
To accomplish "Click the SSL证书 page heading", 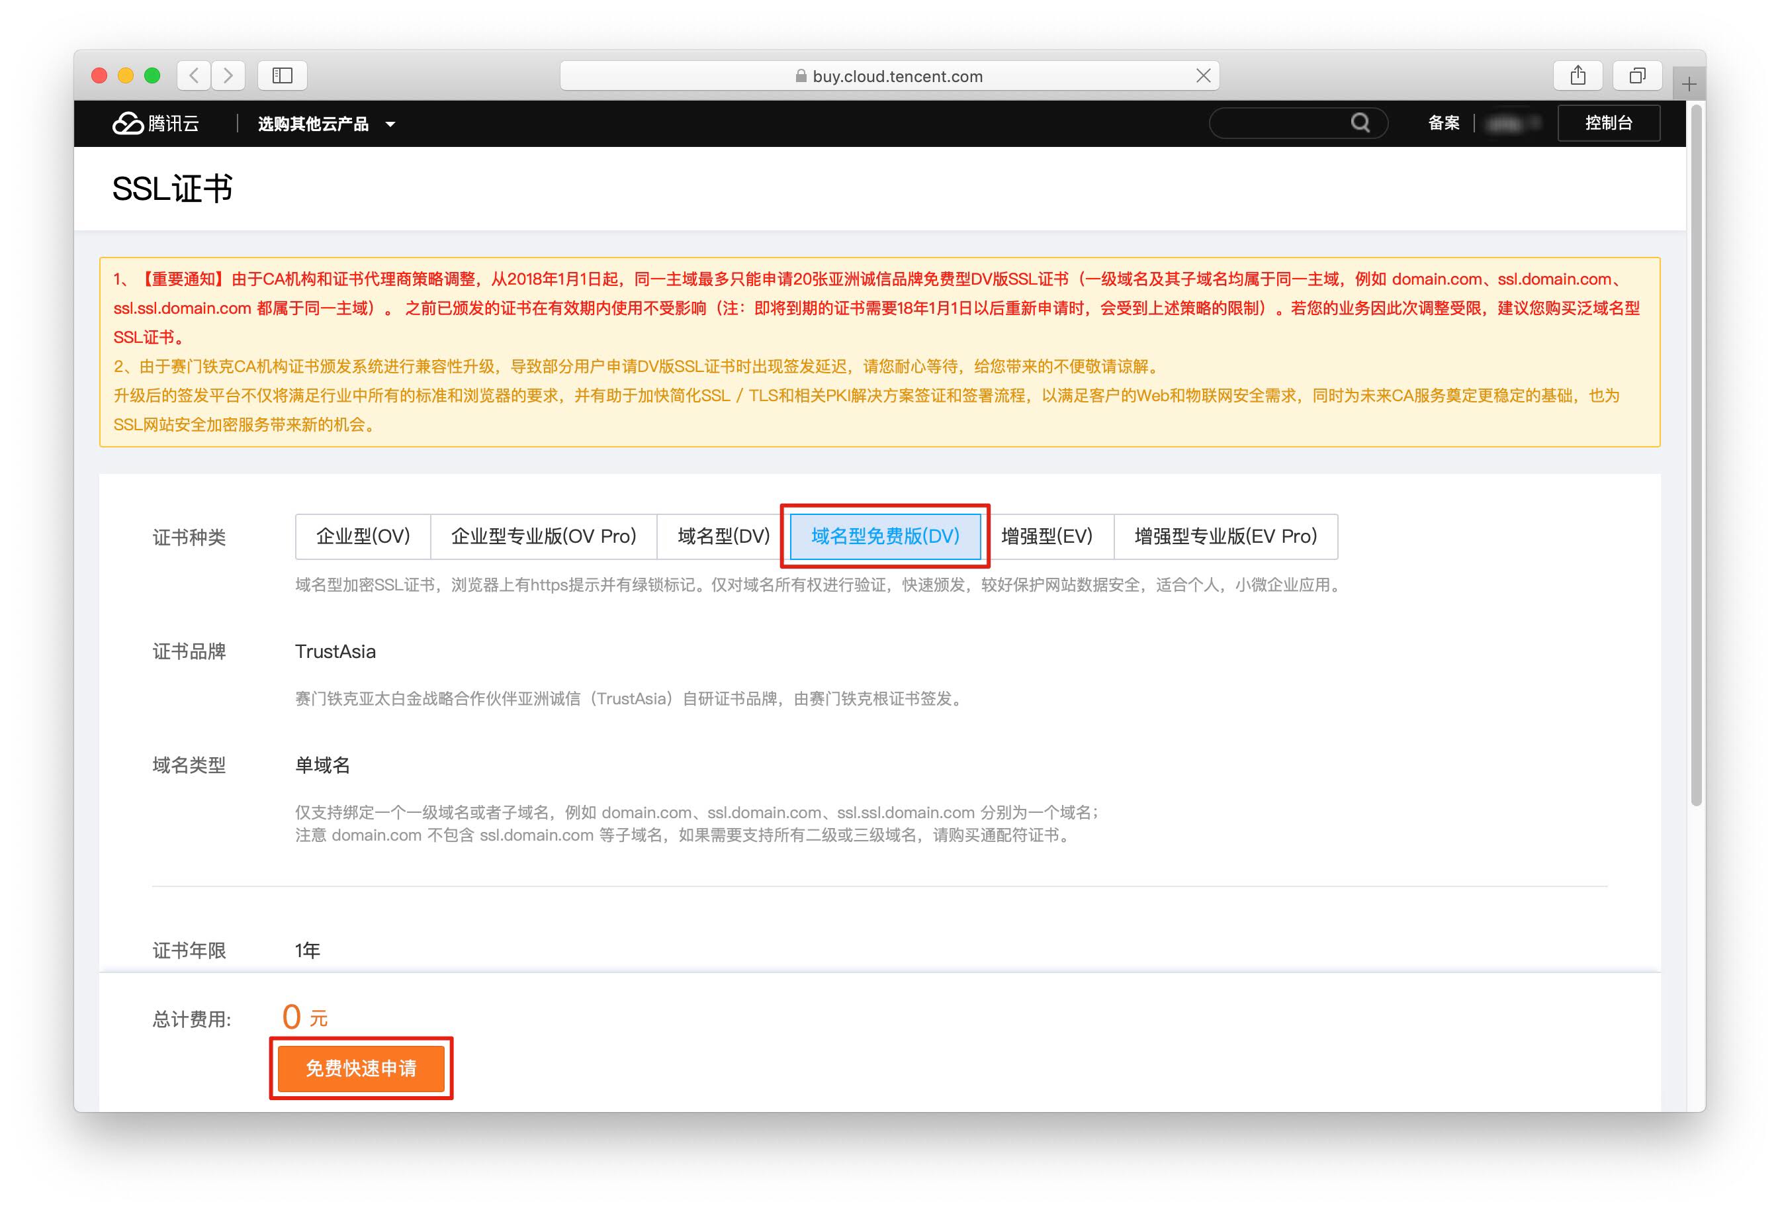I will 172,189.
